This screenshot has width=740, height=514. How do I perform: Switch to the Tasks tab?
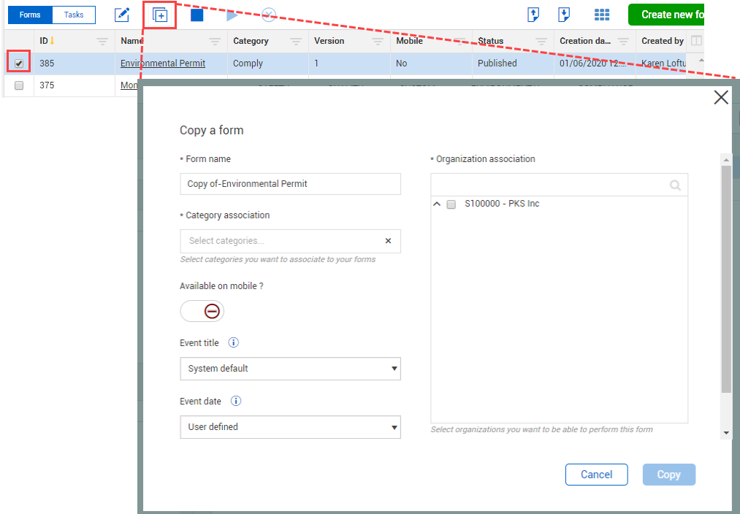tap(74, 15)
